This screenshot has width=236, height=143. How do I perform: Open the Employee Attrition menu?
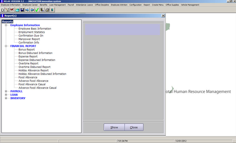pyautogui.click(x=119, y=5)
